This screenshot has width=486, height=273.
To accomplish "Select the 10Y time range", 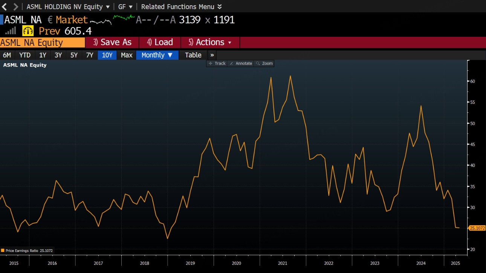I will click(107, 55).
